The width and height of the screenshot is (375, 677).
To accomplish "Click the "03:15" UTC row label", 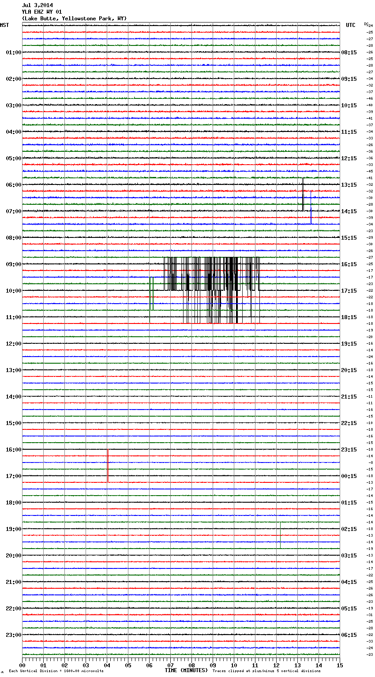I will (x=349, y=556).
